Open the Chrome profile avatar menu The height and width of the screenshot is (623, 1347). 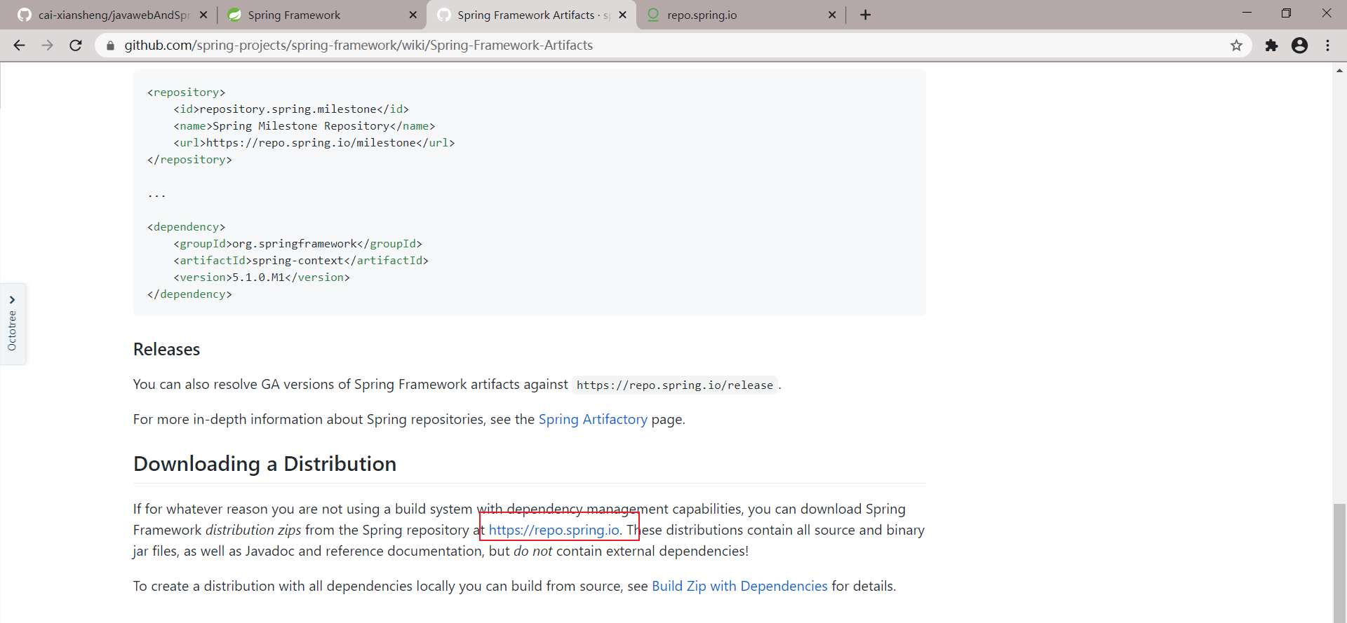click(1299, 46)
